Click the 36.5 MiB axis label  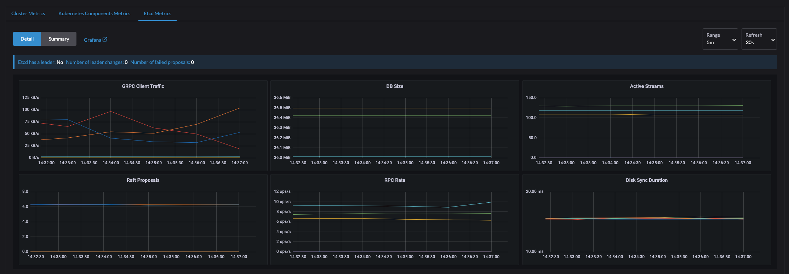[282, 108]
